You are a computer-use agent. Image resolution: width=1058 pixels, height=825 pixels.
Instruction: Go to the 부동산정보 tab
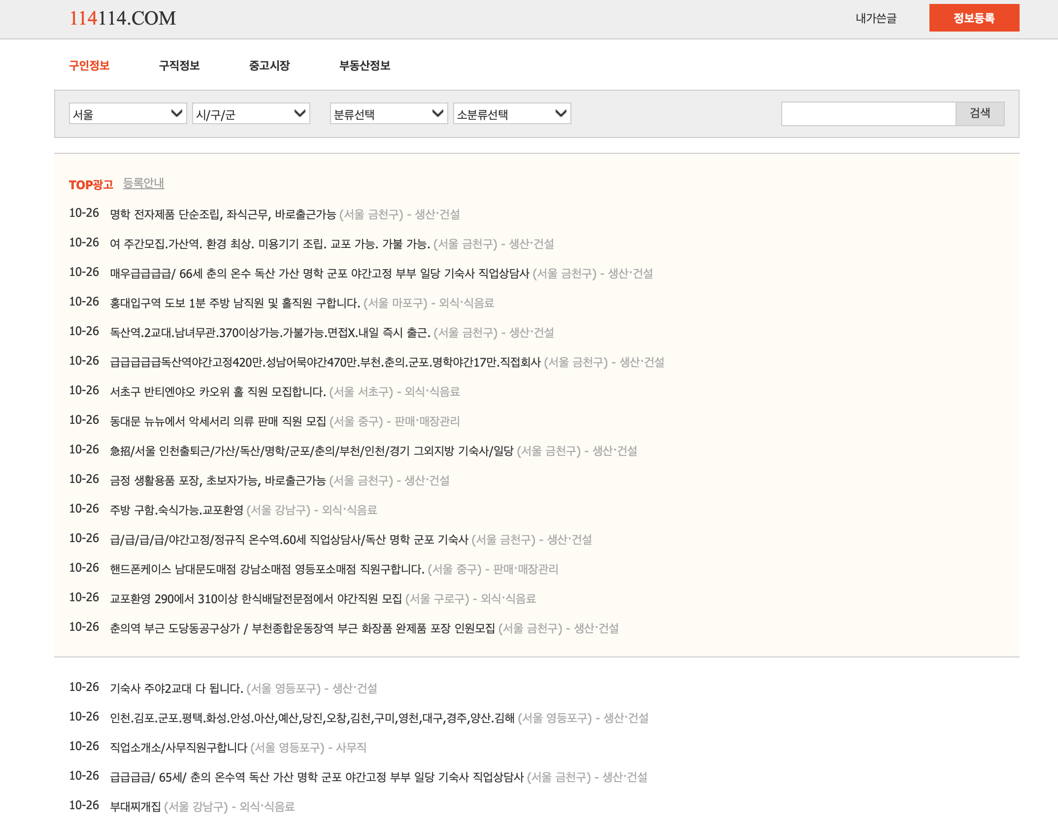(364, 66)
